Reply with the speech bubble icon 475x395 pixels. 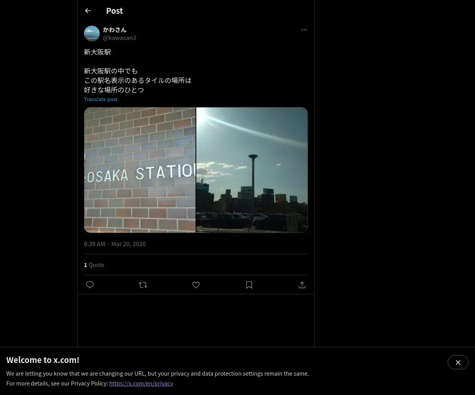click(x=90, y=285)
